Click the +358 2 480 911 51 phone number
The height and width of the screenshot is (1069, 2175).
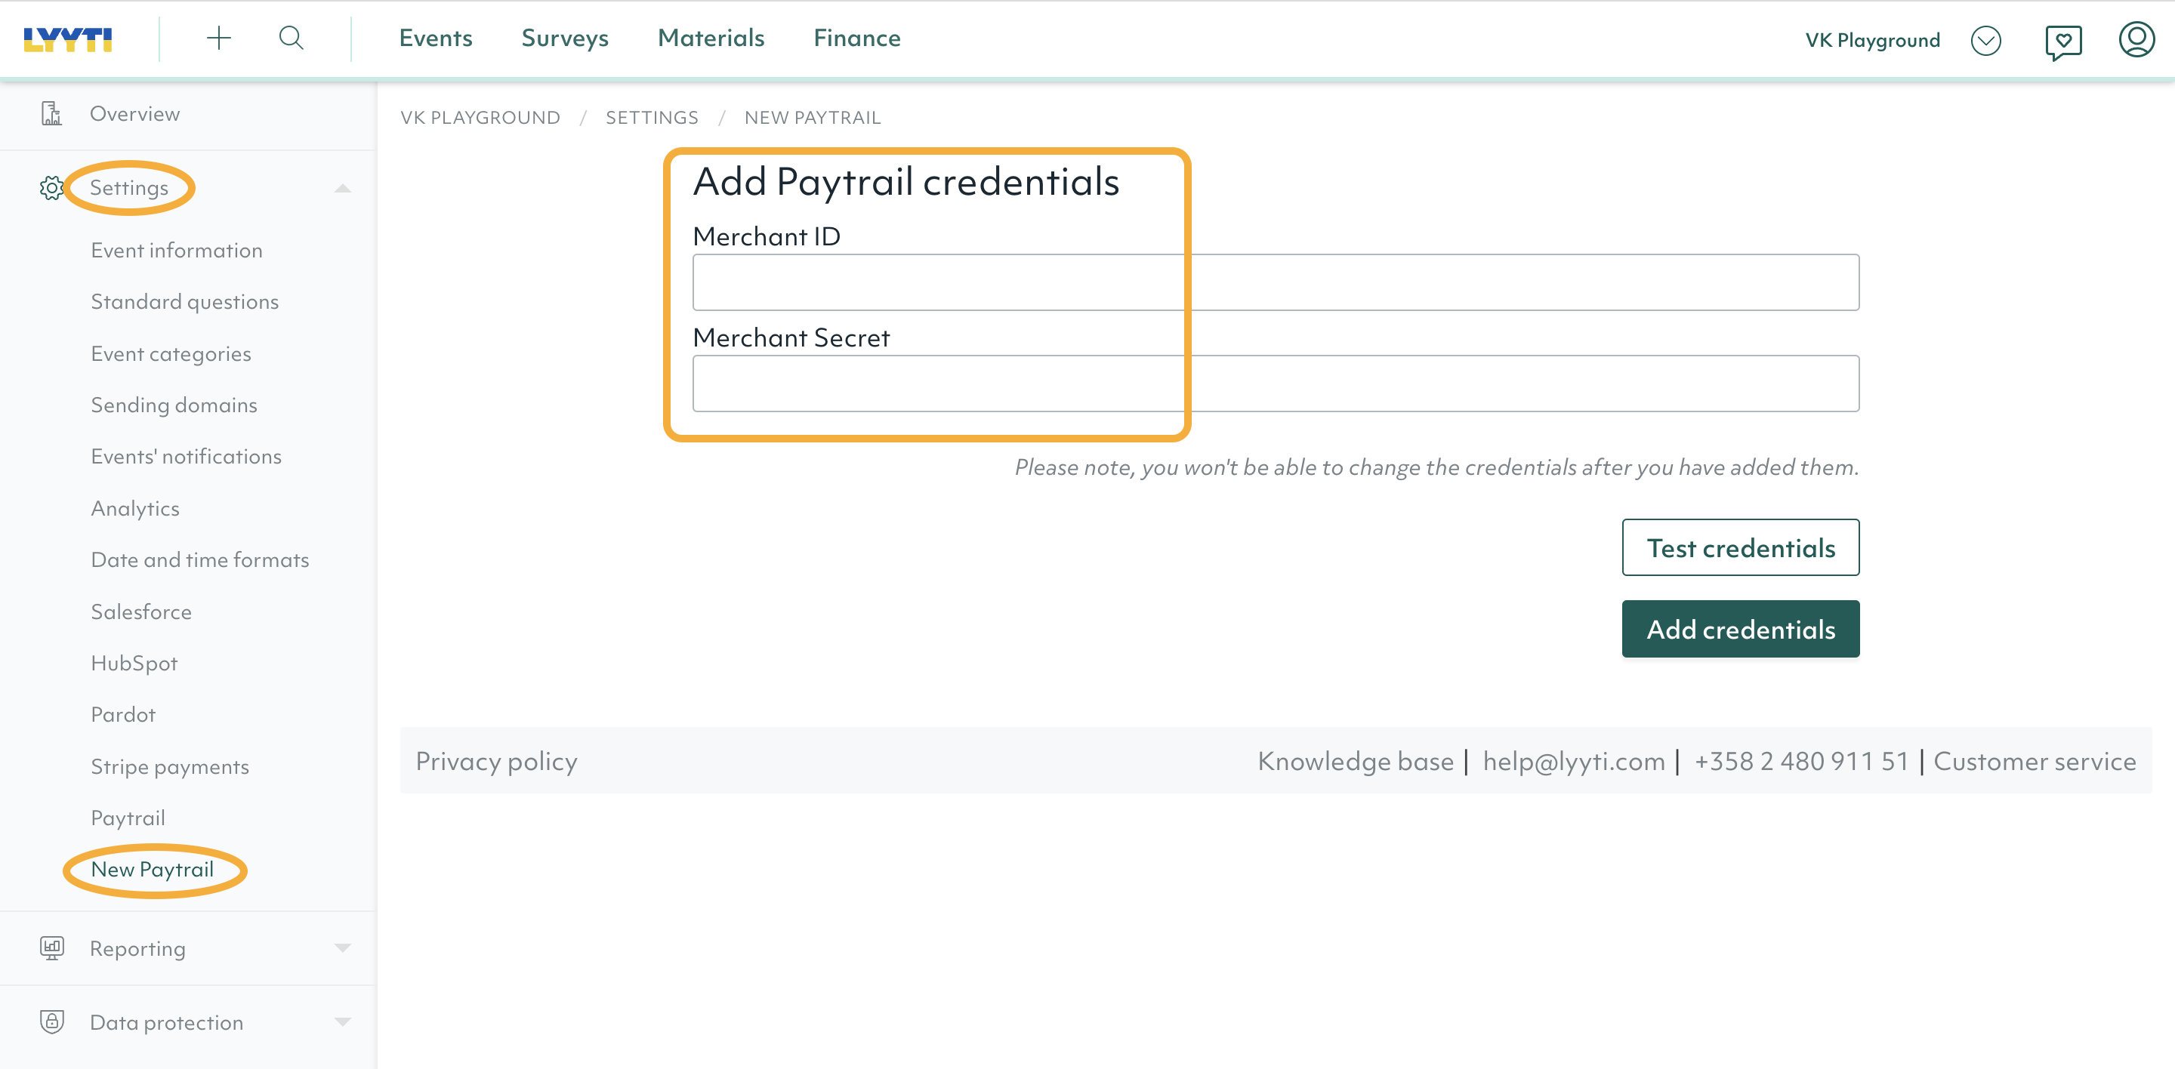click(1801, 761)
